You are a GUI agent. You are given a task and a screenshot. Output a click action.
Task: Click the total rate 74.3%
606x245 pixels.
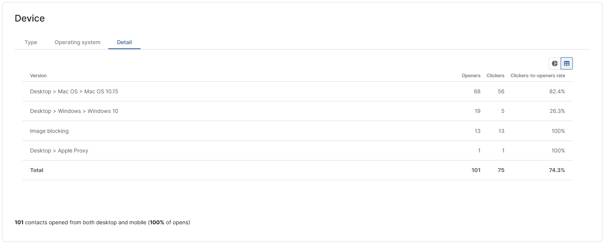[557, 170]
